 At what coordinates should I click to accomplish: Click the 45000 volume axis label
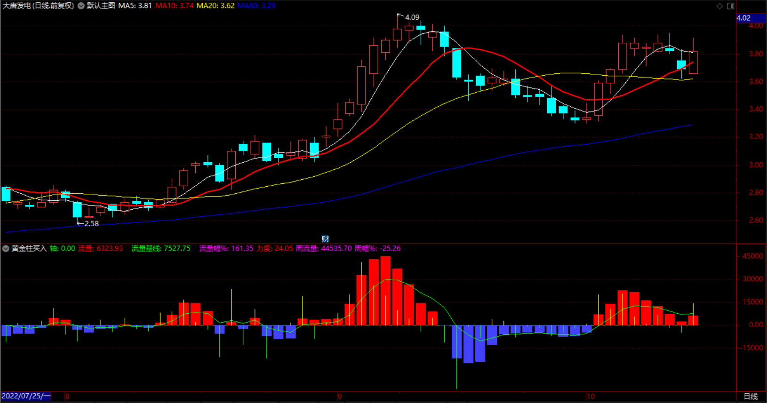point(753,256)
